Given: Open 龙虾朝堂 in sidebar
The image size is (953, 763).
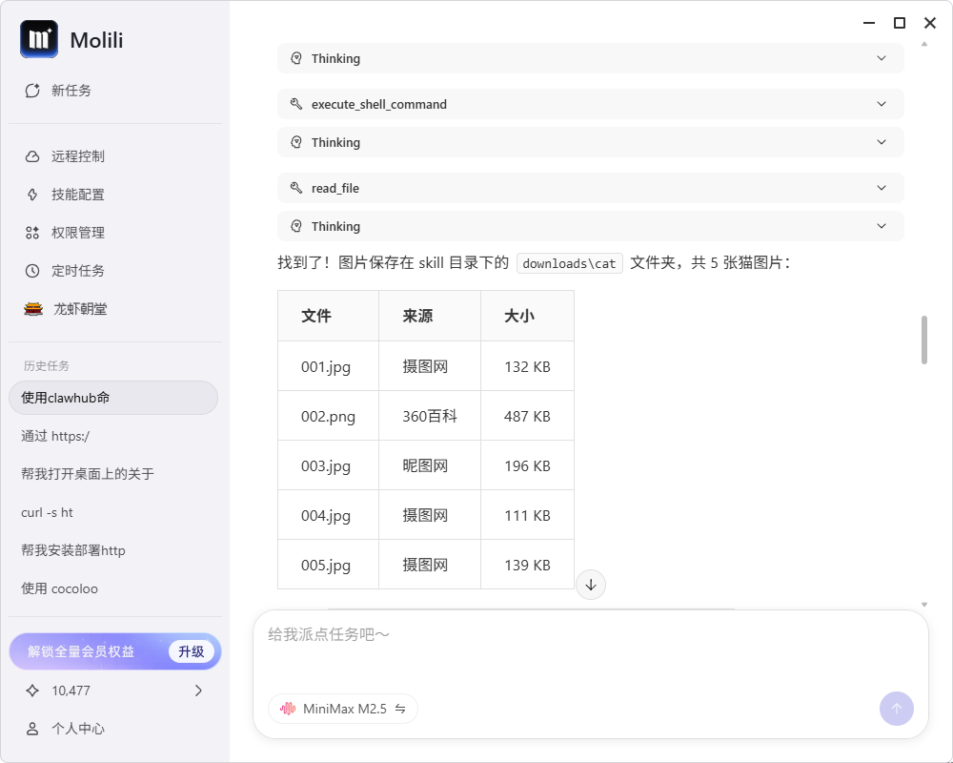Looking at the screenshot, I should point(79,309).
